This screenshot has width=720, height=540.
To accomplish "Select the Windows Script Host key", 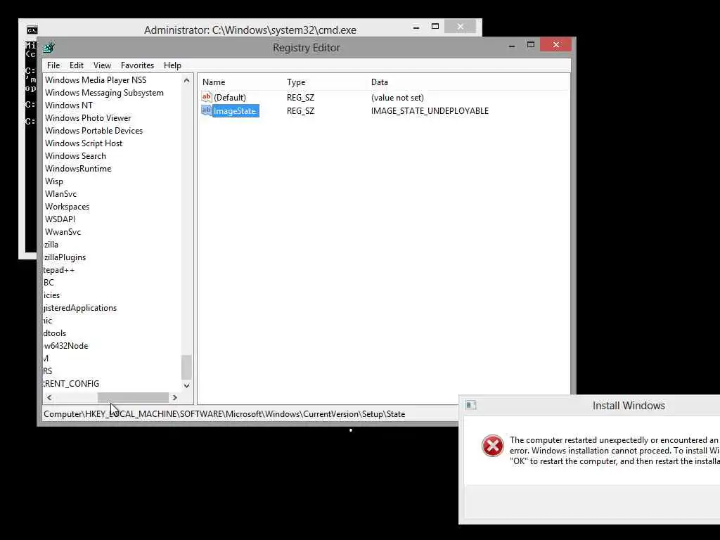I will coord(84,143).
